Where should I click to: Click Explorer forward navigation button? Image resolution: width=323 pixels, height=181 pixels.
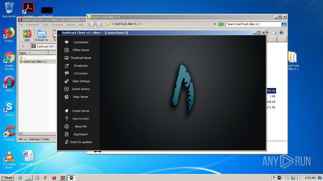tap(99, 24)
